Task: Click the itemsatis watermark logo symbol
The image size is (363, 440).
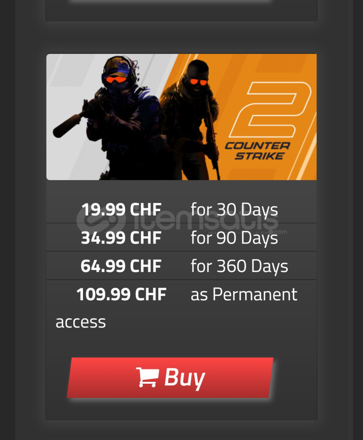Action: click(x=101, y=220)
